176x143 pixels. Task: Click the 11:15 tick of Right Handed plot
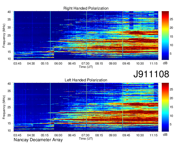tap(154, 63)
